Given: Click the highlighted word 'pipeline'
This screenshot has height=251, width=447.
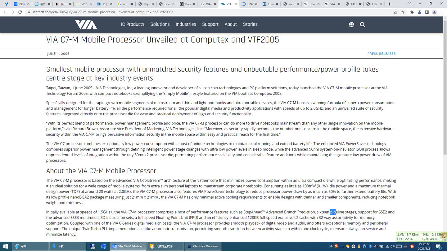Looking at the screenshot, I should pos(337,212).
